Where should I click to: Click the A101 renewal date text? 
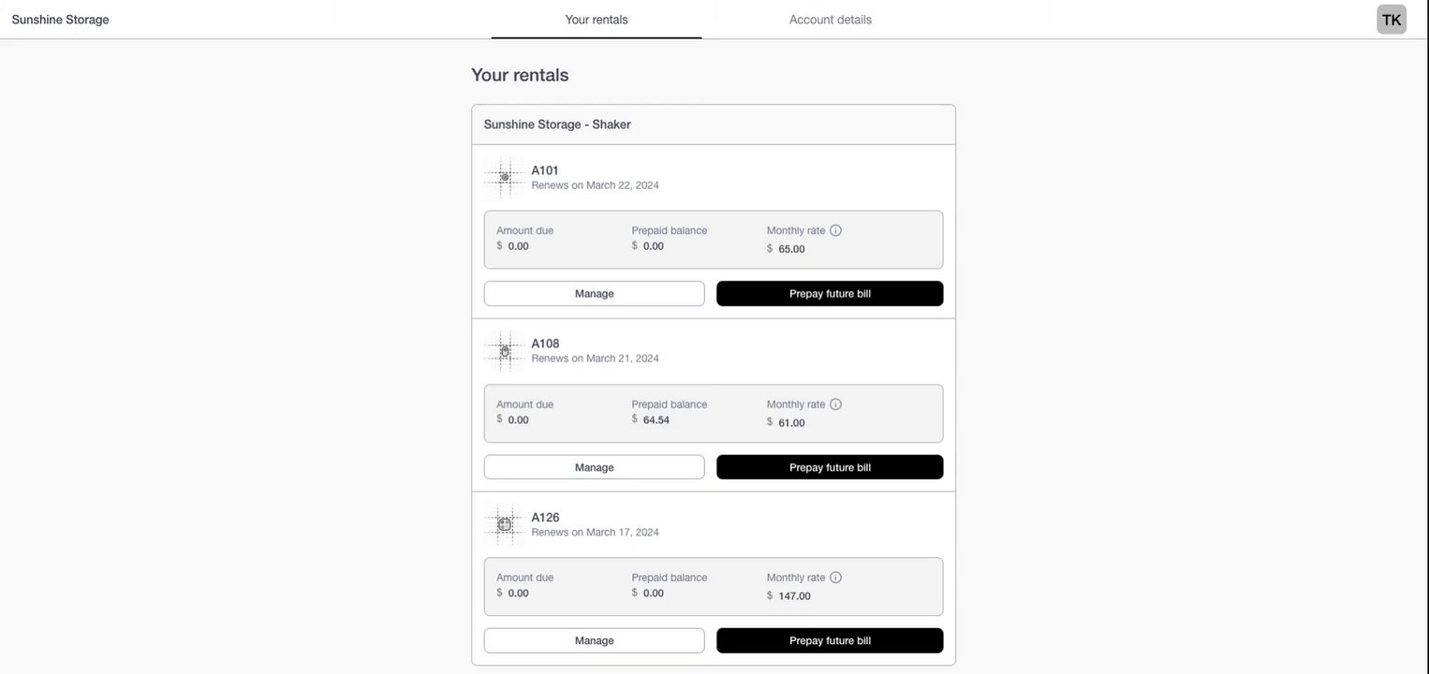[595, 185]
